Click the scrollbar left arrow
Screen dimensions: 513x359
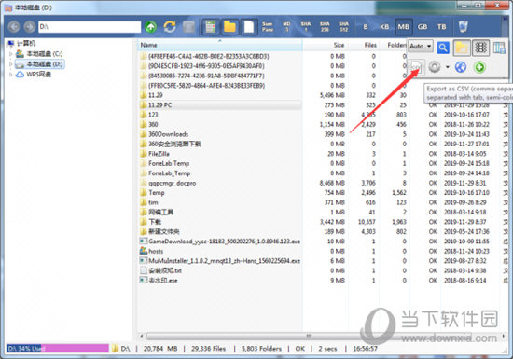coord(142,336)
